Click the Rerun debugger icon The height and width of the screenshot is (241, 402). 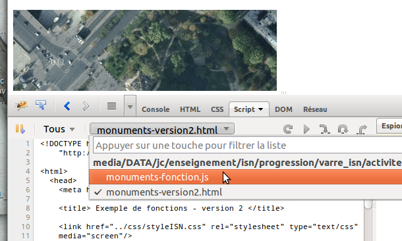pos(288,129)
